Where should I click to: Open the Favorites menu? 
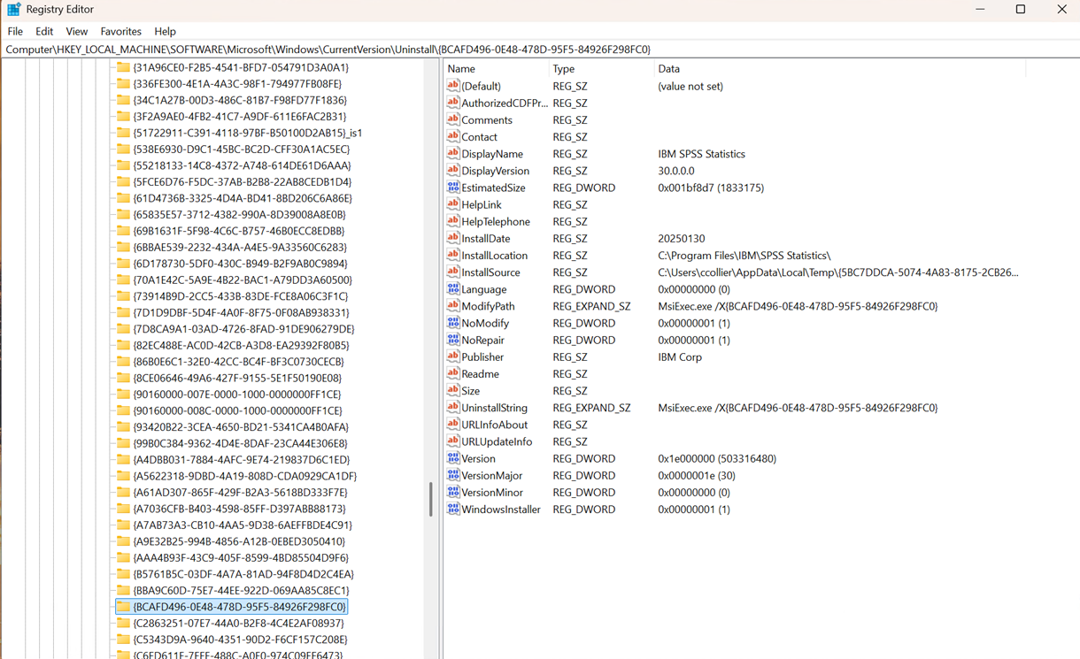click(x=120, y=31)
